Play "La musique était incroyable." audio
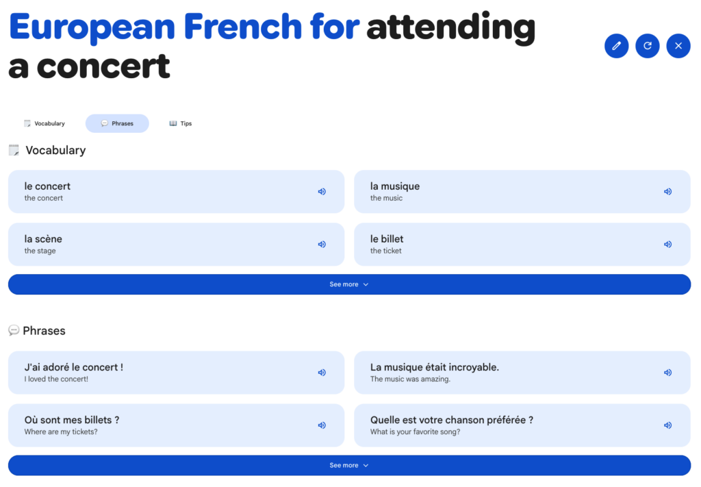Viewport: 701px width, 487px height. (667, 373)
